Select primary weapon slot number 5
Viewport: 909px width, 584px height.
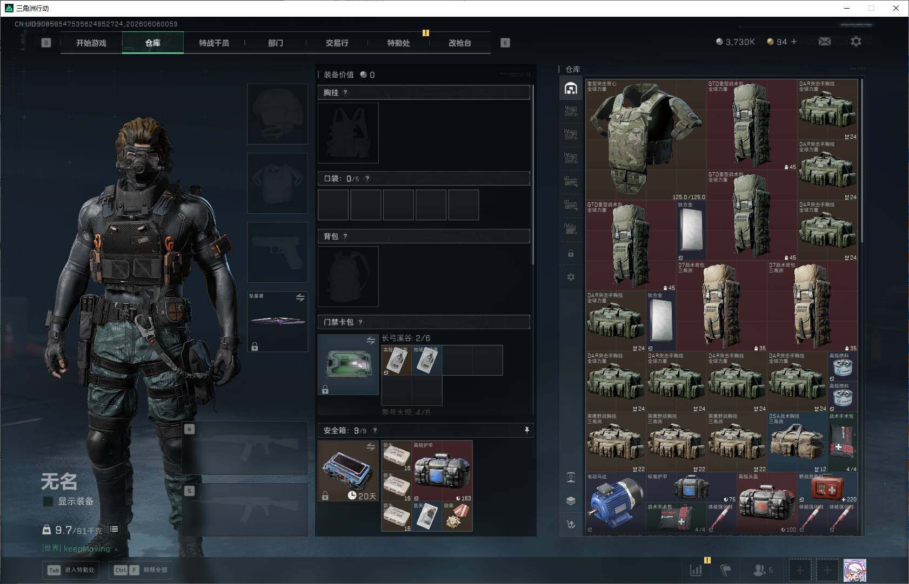coord(245,510)
